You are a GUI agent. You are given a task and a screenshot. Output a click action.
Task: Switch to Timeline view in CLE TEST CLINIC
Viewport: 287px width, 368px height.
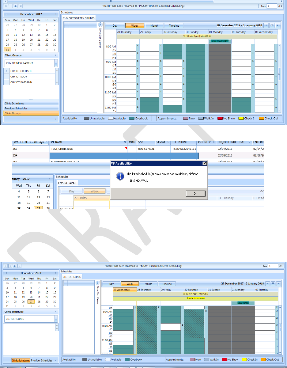[167, 284]
